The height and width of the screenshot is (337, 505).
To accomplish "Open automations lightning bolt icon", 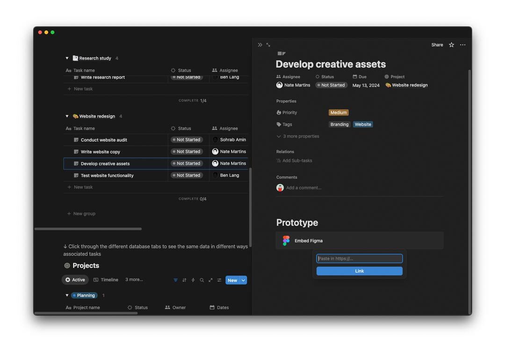I will coord(193,280).
